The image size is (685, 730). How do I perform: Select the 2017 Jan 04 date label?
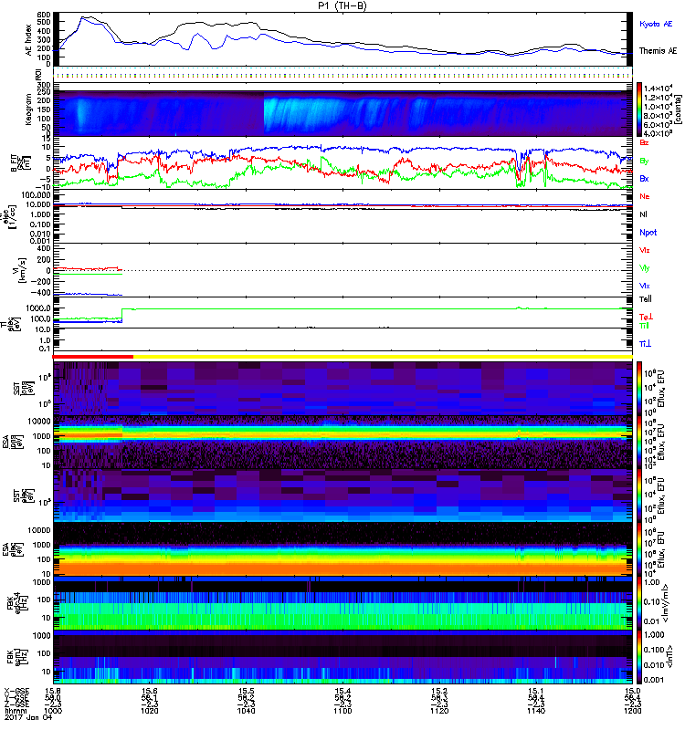click(28, 717)
